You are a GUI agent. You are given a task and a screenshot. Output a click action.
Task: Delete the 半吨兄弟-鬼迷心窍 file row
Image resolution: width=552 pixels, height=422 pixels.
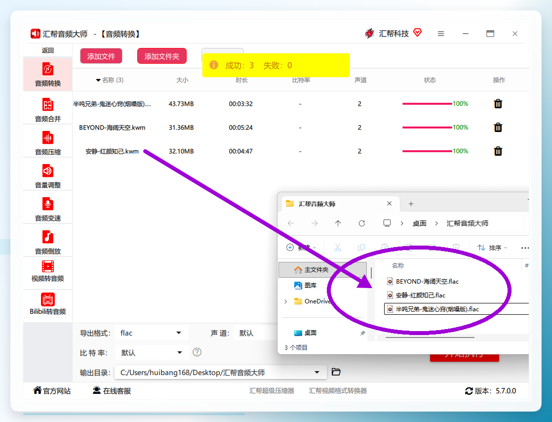tap(498, 104)
